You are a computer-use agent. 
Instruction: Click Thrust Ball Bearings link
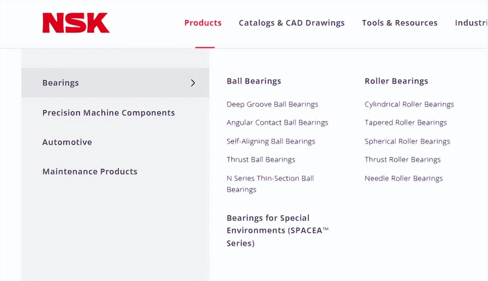(x=260, y=160)
